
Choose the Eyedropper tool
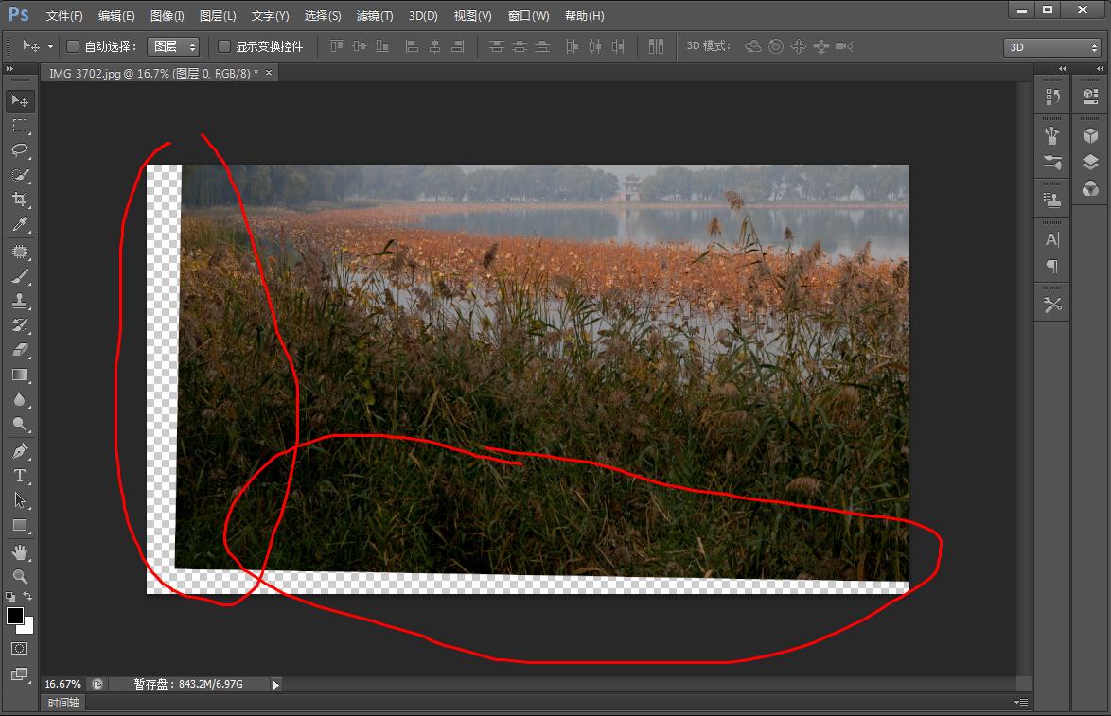(20, 224)
